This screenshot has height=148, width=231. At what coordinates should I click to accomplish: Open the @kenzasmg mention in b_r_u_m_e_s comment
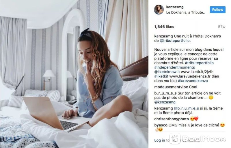tap(165, 102)
